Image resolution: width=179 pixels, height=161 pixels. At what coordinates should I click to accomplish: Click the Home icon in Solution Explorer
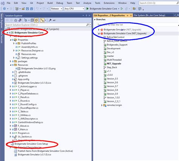click(15, 20)
